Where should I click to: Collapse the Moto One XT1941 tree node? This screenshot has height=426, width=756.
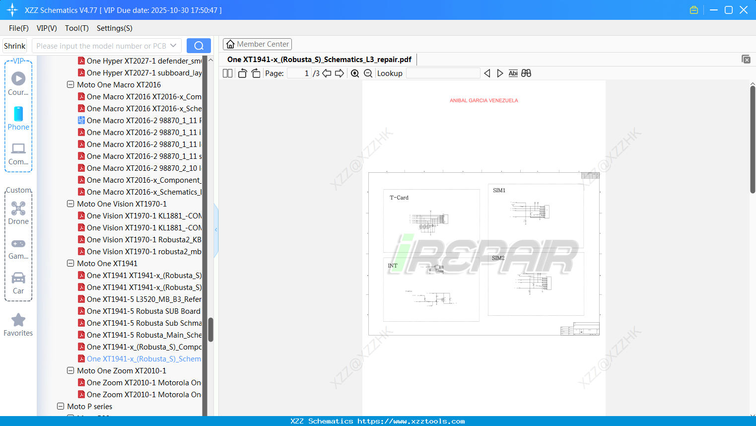point(70,263)
